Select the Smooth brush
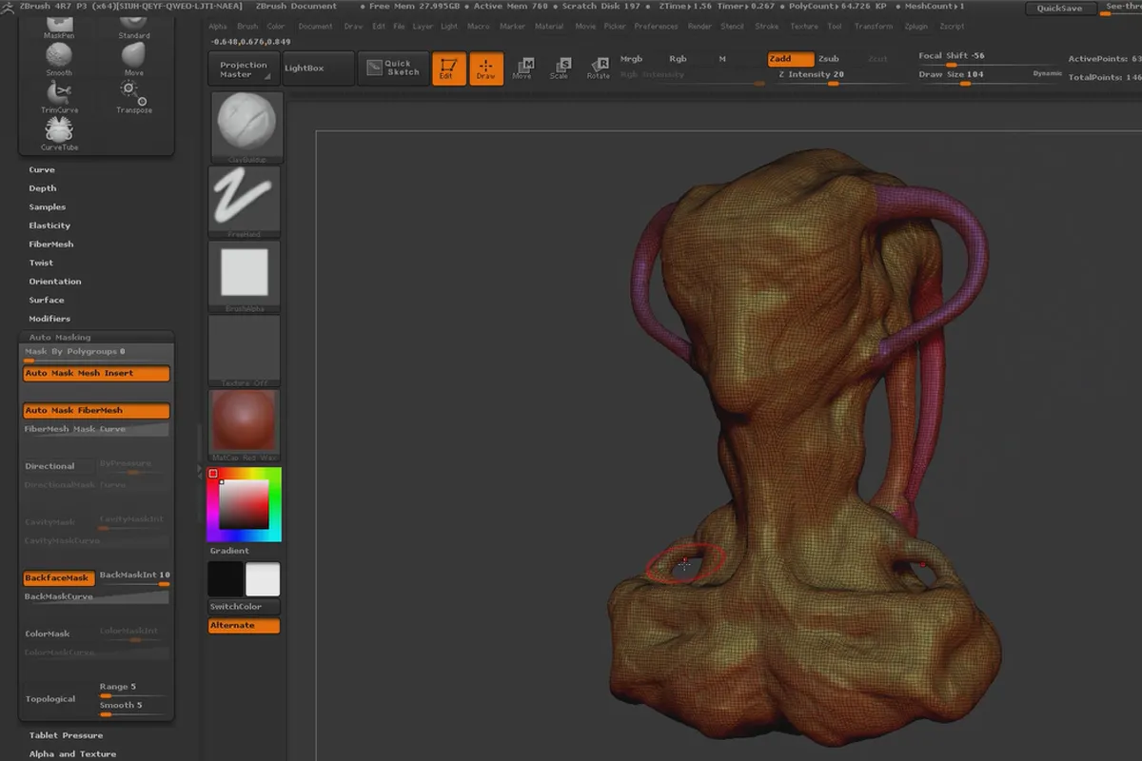1142x761 pixels. pyautogui.click(x=59, y=59)
